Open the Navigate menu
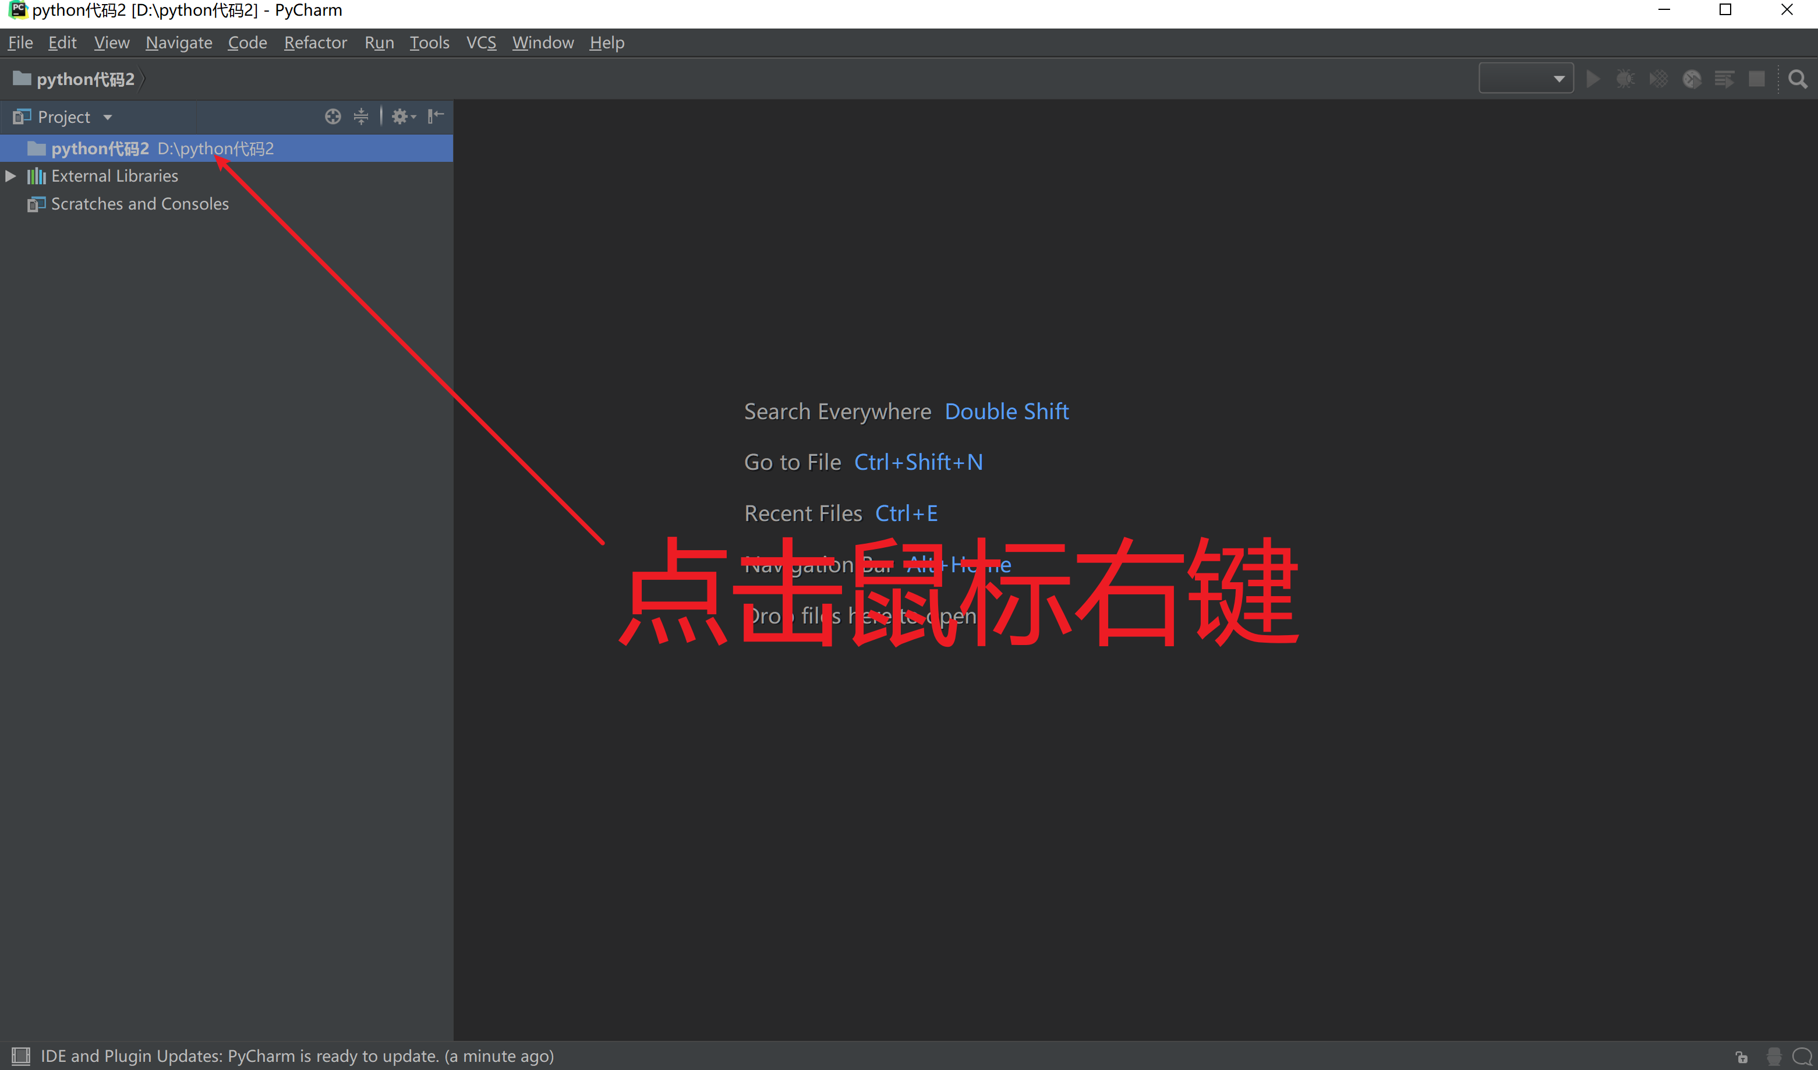 [x=179, y=42]
